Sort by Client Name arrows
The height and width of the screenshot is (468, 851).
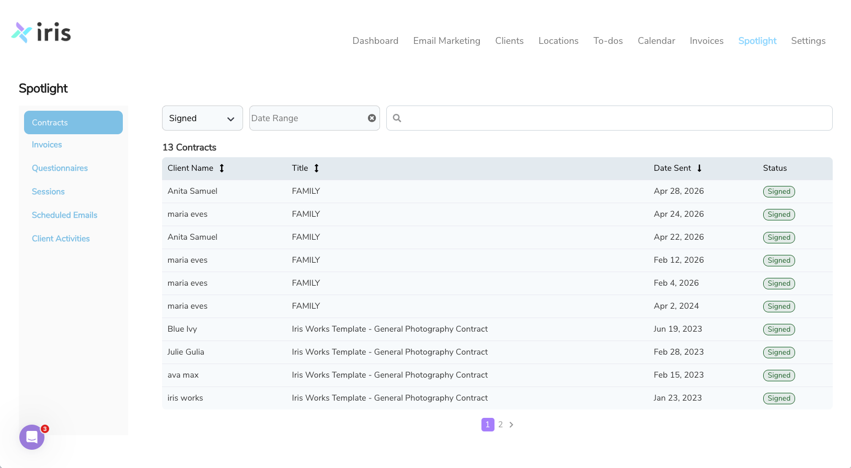222,168
